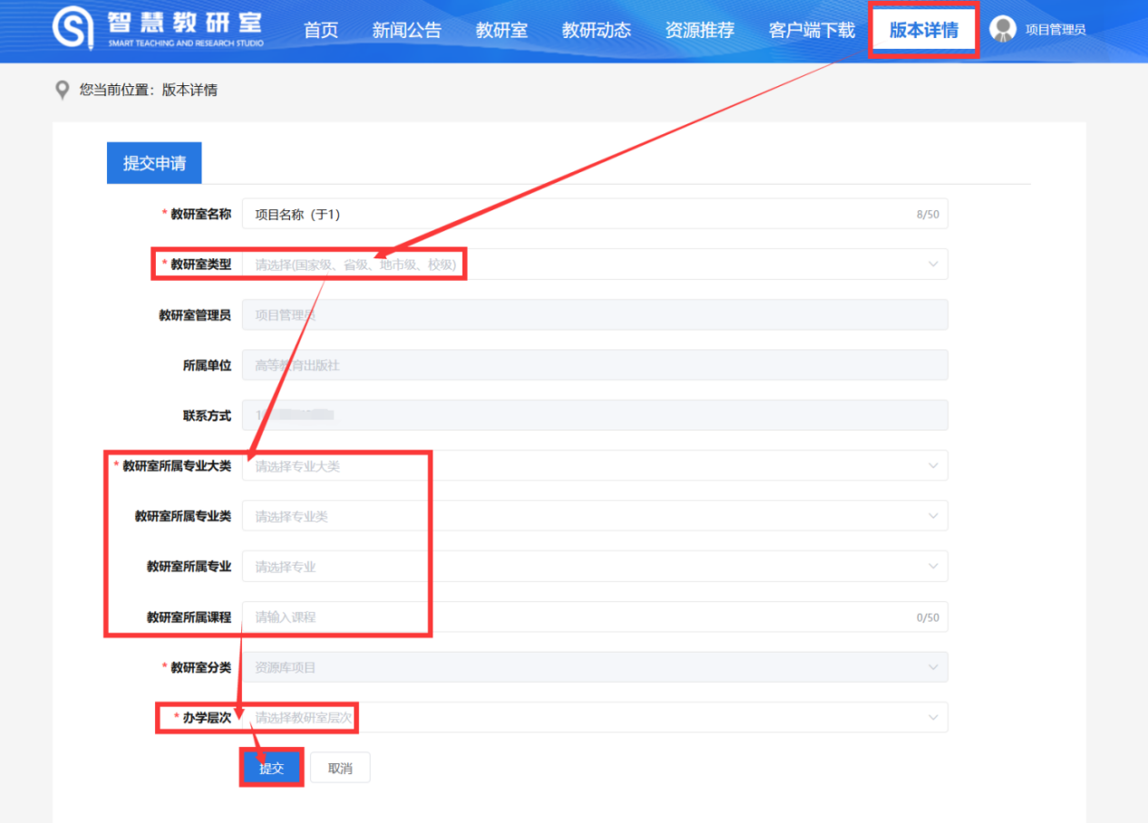Open 教研动态 from the navigation bar
The width and height of the screenshot is (1148, 823).
coord(596,29)
